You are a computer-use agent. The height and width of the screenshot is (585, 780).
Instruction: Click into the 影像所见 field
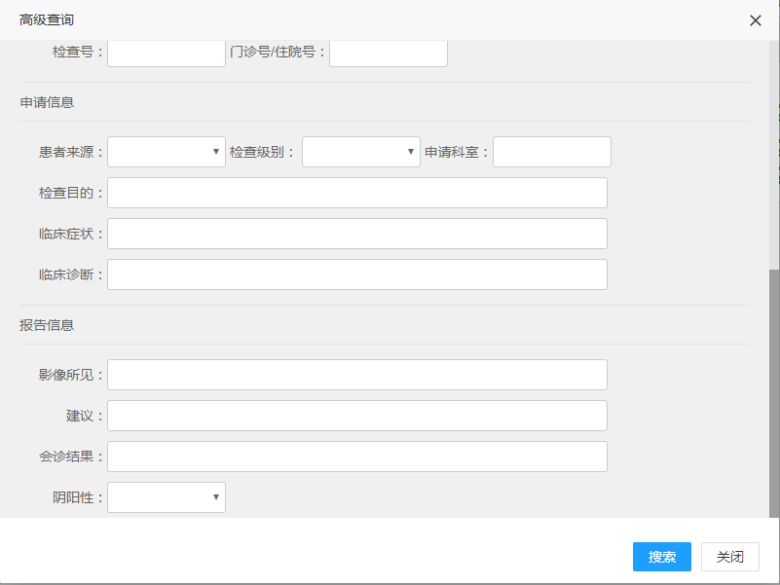click(x=356, y=375)
